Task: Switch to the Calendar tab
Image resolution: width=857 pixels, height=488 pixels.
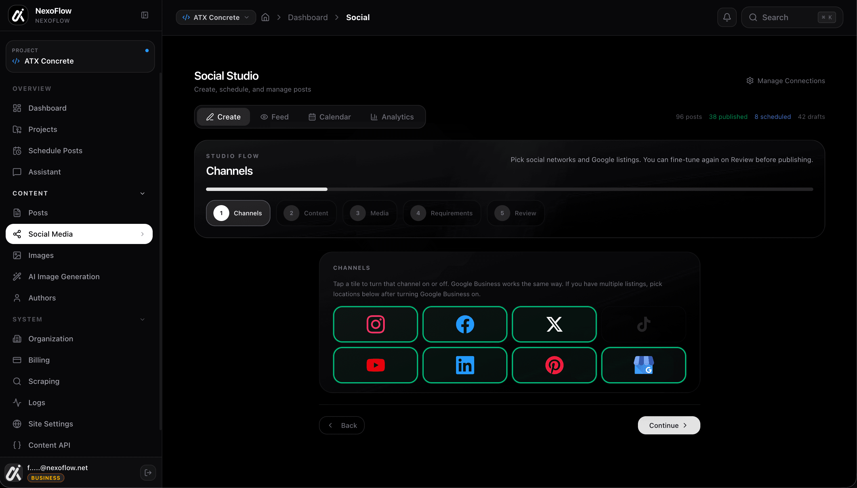Action: coord(329,117)
